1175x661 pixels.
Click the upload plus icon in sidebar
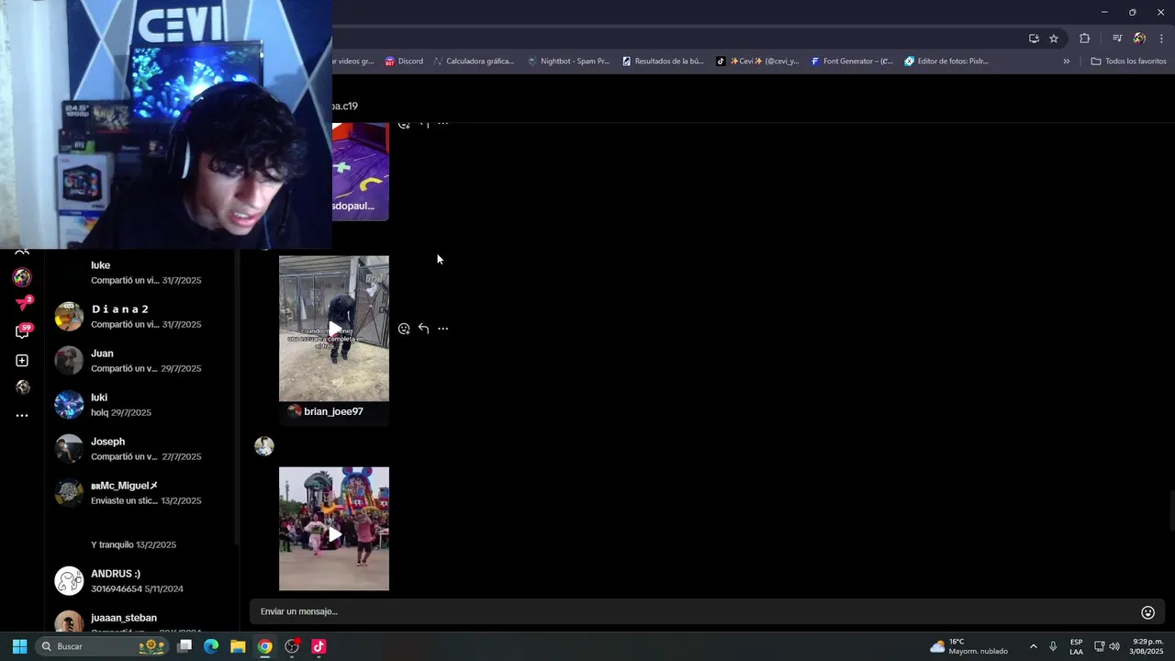22,361
